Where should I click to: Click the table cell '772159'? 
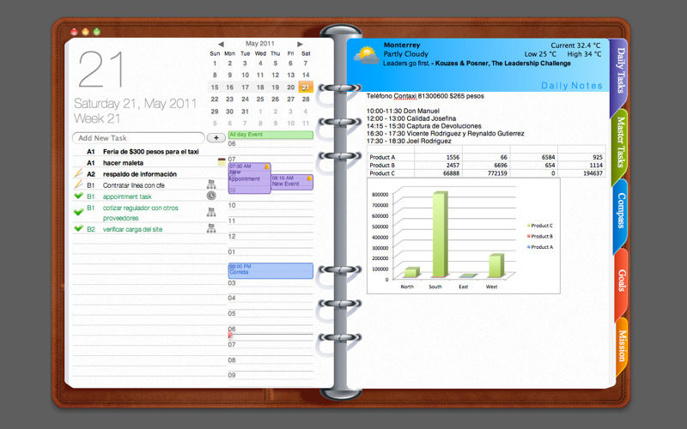click(x=486, y=173)
